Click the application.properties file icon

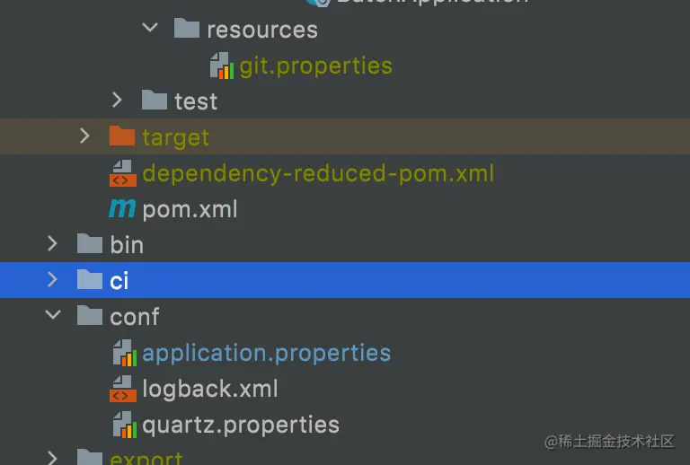tap(124, 353)
